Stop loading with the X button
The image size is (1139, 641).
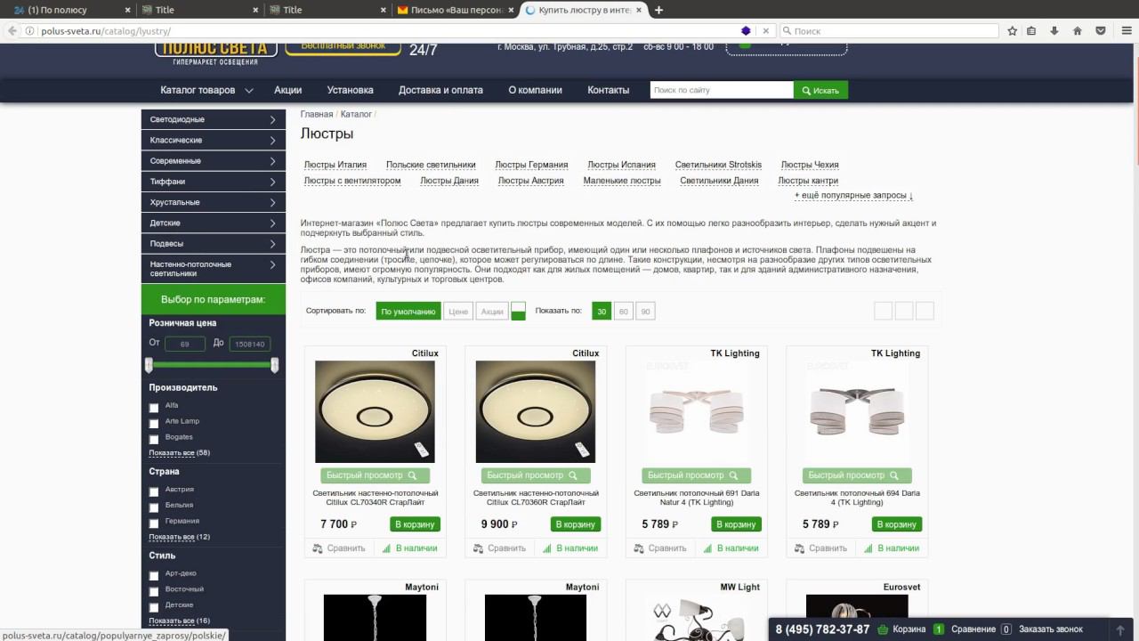[x=765, y=30]
